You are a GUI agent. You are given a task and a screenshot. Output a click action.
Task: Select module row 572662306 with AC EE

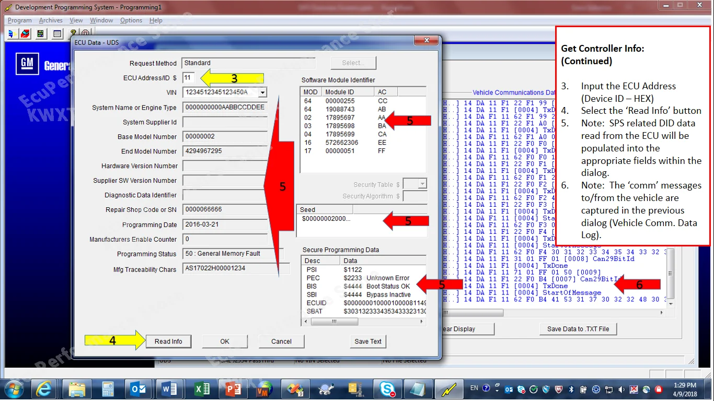click(x=363, y=143)
